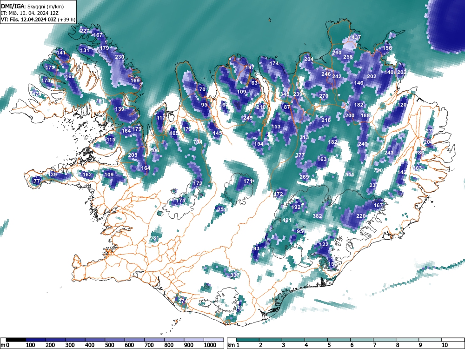Click visibility value 242

(x=337, y=76)
